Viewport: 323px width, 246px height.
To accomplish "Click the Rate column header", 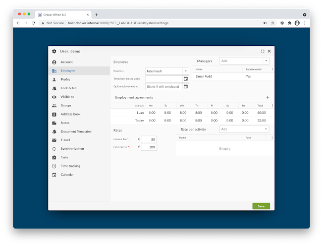I will click(x=248, y=138).
